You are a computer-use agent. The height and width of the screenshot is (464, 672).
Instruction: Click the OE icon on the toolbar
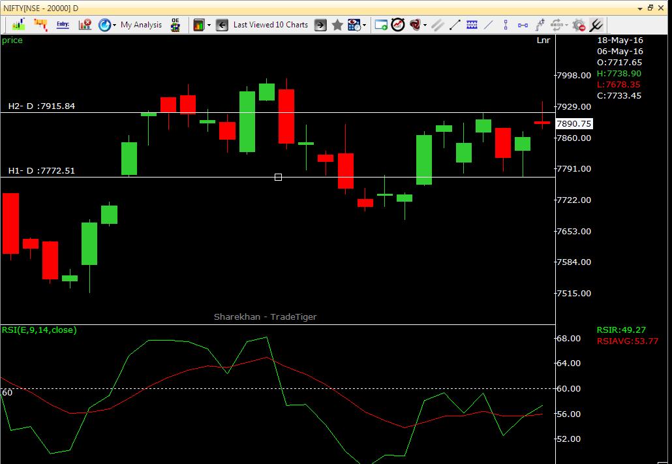click(x=174, y=24)
